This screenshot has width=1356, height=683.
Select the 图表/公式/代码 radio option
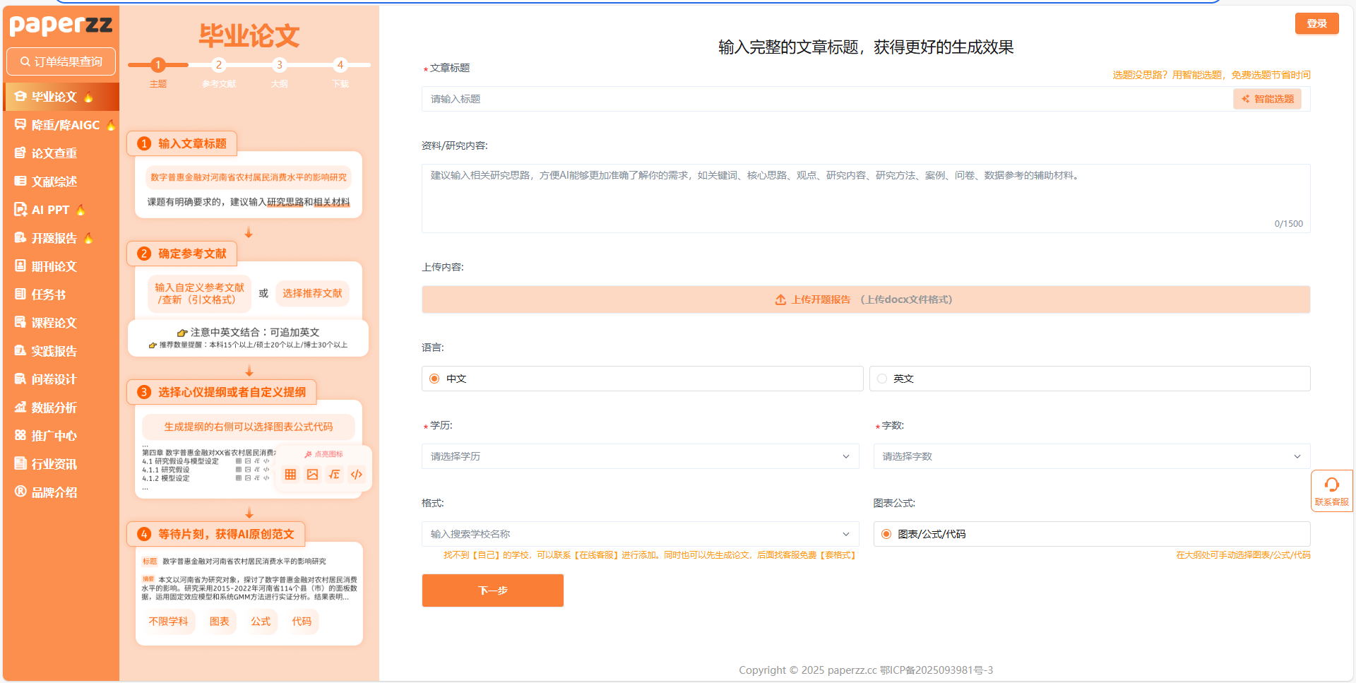coord(886,534)
